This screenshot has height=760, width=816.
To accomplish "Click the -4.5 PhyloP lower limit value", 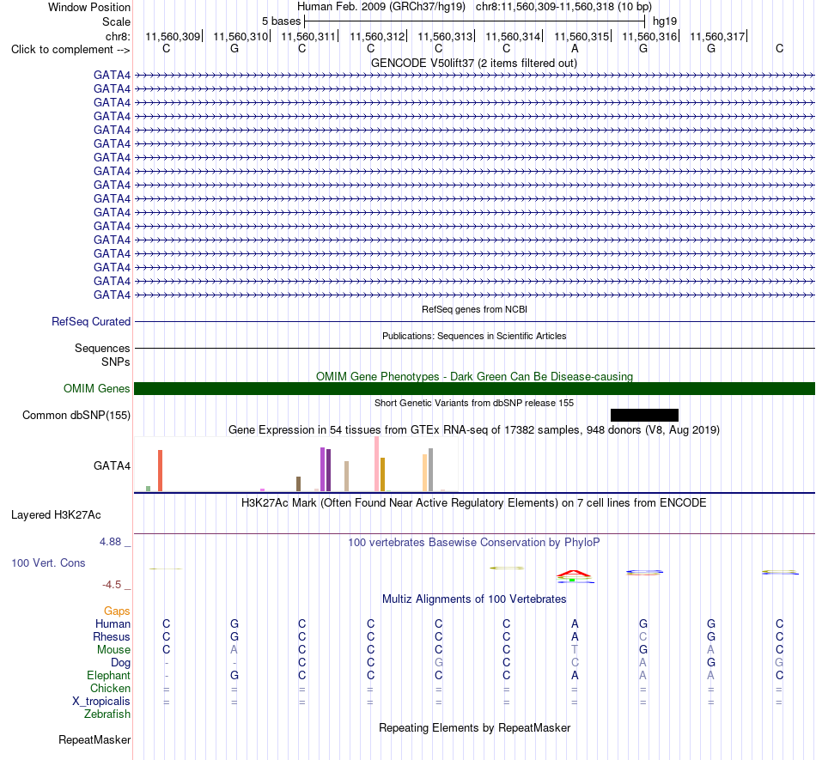I will tap(112, 585).
